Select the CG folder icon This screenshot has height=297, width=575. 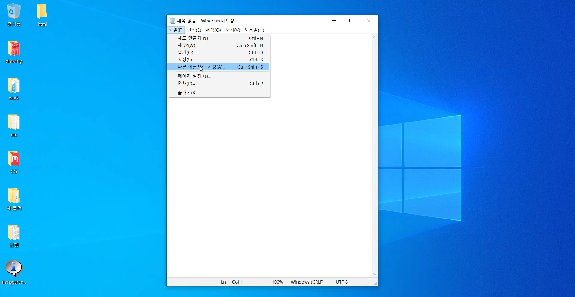[x=14, y=163]
